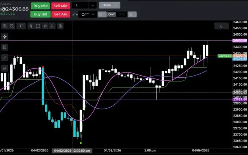Click the 24329.75 current price label
Image resolution: width=248 pixels, height=155 pixels.
240,56
